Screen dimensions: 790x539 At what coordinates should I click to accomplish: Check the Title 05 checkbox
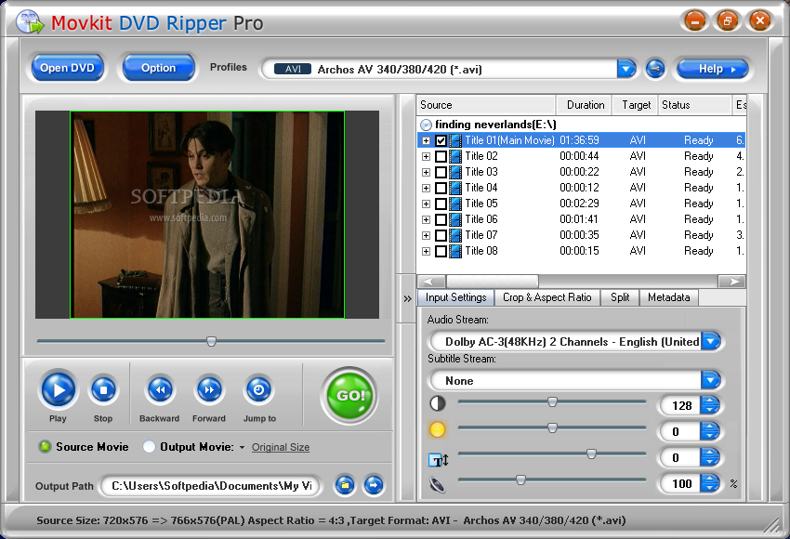click(x=441, y=204)
